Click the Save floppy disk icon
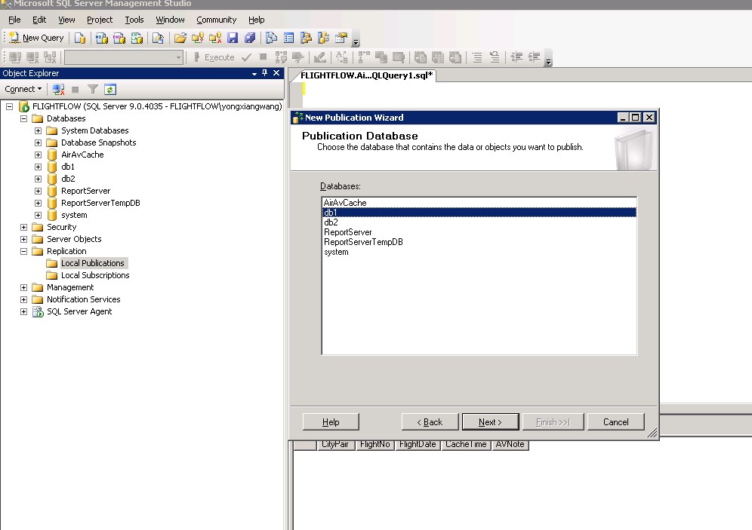752x530 pixels. [x=233, y=38]
